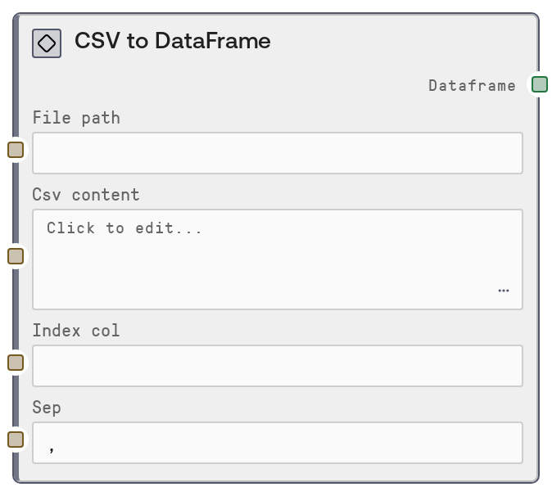Click the File path input port
Image resolution: width=552 pixels, height=496 pixels.
[16, 150]
